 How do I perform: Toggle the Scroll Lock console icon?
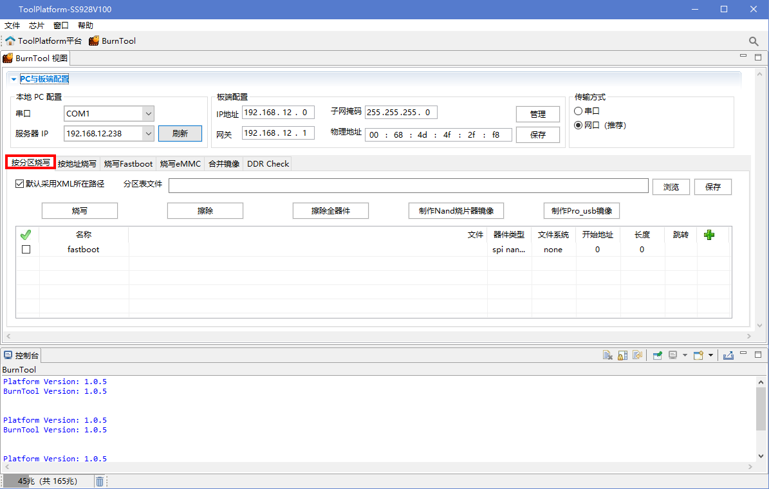coord(622,355)
